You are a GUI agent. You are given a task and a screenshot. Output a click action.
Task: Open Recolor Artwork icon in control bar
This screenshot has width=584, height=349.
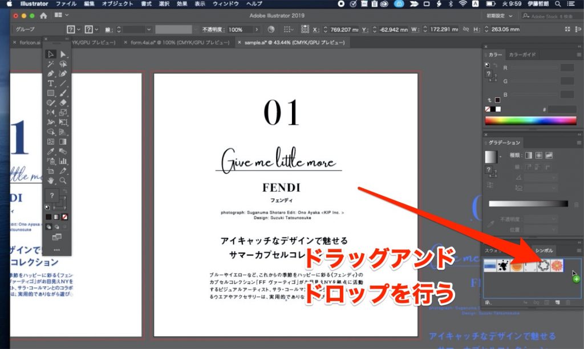(x=271, y=30)
